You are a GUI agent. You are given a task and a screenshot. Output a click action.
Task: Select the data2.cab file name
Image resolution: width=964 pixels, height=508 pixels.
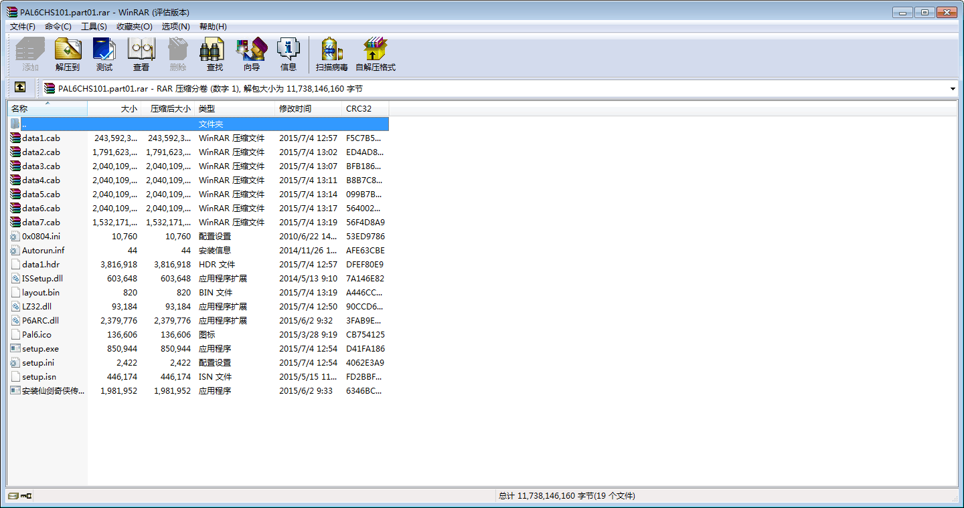pos(41,152)
